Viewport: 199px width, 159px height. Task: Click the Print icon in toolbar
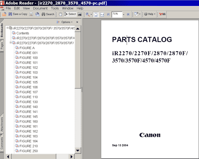point(31,14)
